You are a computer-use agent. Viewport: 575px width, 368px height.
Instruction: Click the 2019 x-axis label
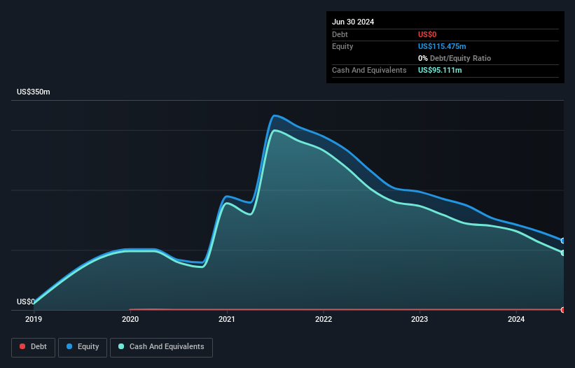tap(34, 319)
